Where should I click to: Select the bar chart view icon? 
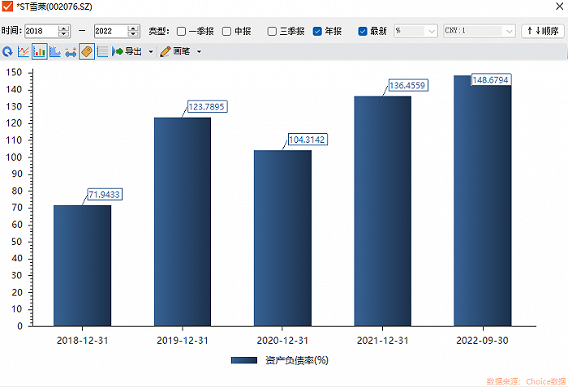(39, 52)
